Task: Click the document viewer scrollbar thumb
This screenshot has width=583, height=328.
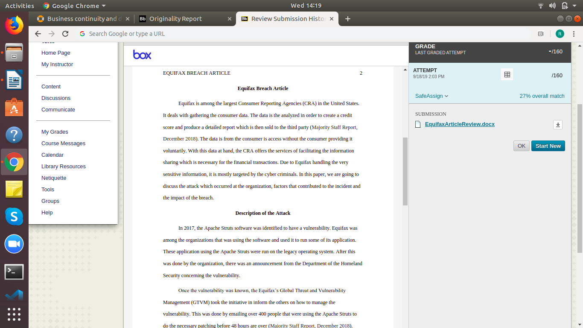Action: [x=405, y=172]
